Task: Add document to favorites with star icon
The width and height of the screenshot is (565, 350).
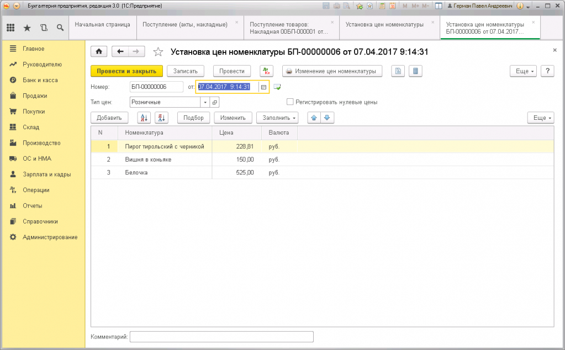Action: (158, 52)
